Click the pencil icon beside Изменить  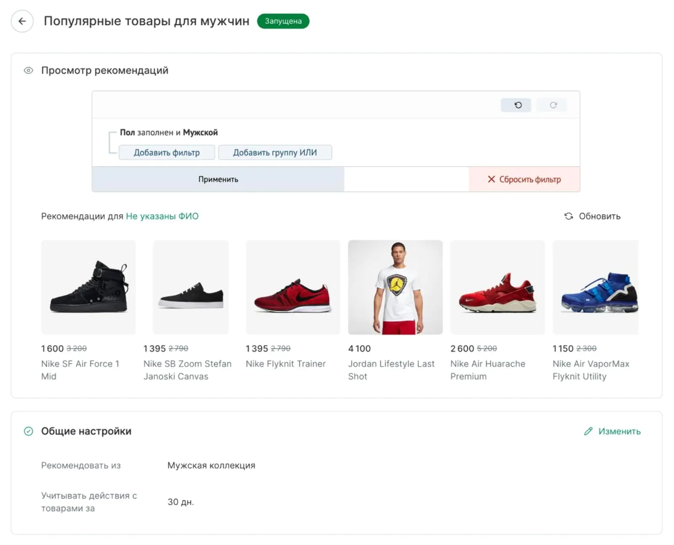coord(588,431)
